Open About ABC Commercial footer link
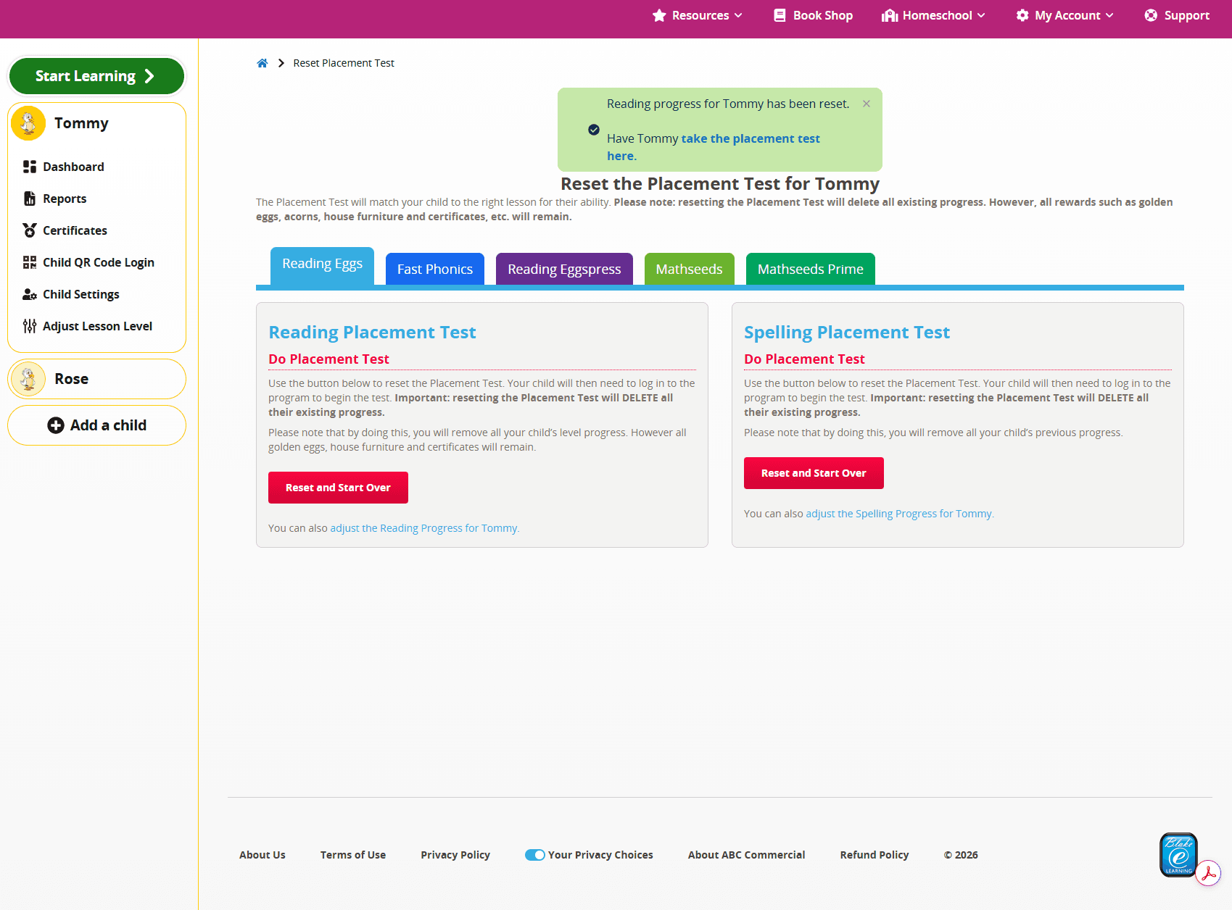 (747, 855)
